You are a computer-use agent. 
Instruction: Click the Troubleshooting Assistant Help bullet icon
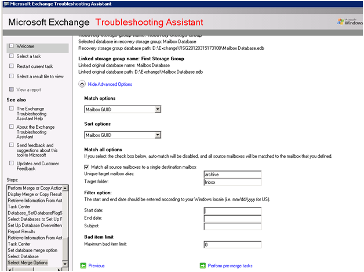12,108
